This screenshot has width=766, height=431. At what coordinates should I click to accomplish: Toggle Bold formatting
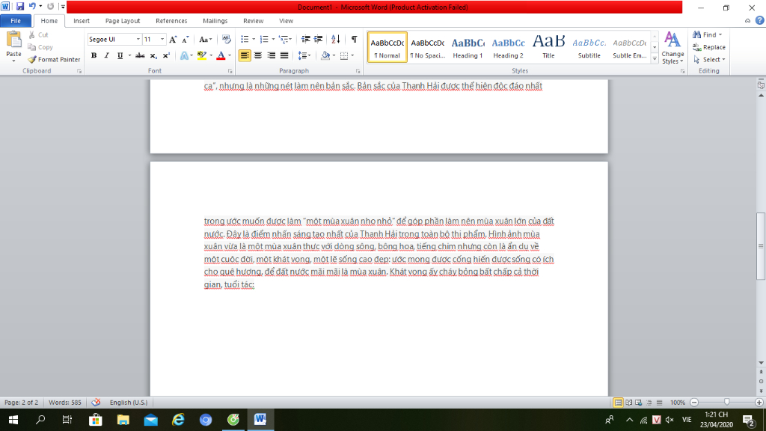click(94, 55)
